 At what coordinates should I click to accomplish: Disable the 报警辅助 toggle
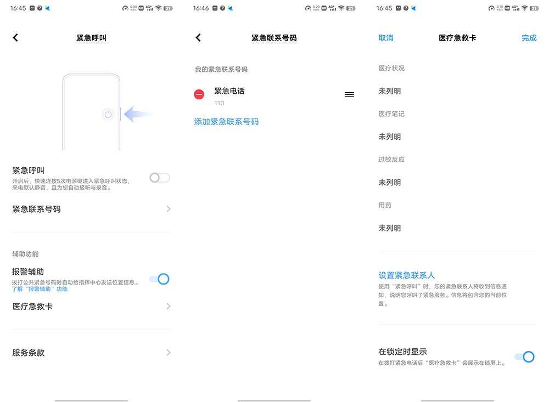tap(160, 279)
